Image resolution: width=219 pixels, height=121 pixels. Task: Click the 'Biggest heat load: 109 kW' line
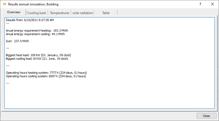click(38, 55)
